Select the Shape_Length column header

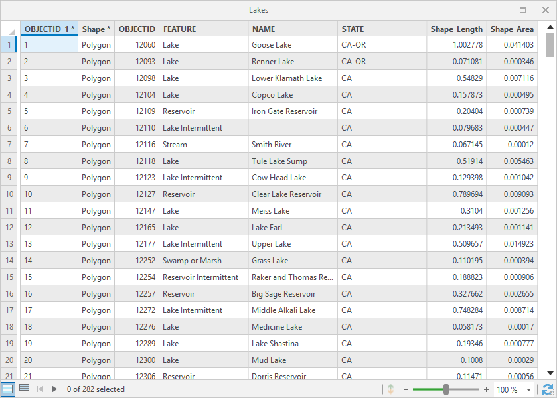457,29
